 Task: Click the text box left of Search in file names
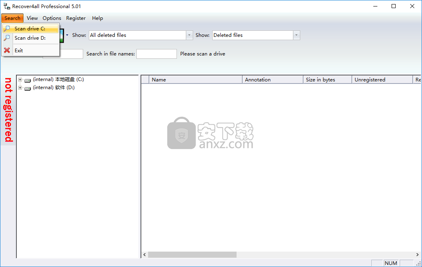point(71,54)
